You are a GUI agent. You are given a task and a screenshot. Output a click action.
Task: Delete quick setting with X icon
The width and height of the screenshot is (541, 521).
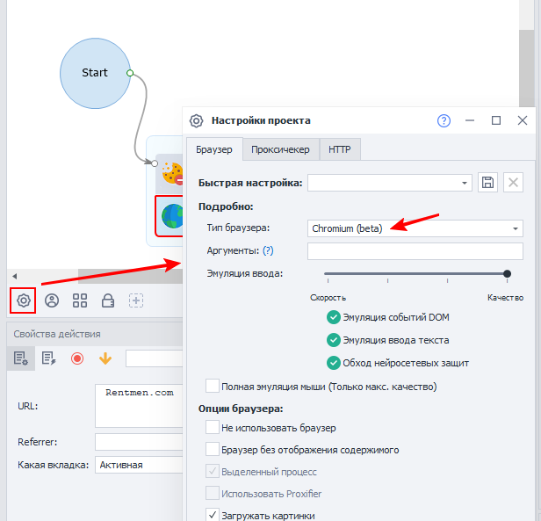pyautogui.click(x=513, y=182)
